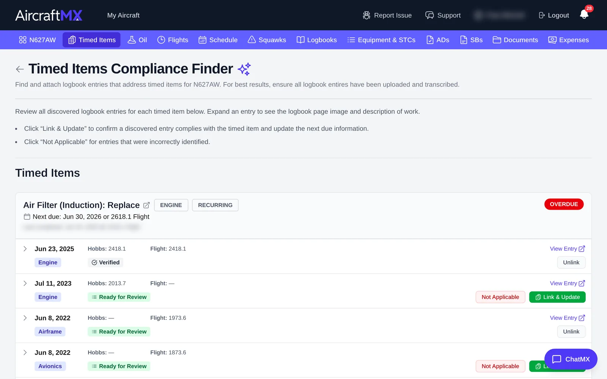Viewport: 607px width, 379px height.
Task: Click the Oil flask icon
Action: pyautogui.click(x=132, y=40)
